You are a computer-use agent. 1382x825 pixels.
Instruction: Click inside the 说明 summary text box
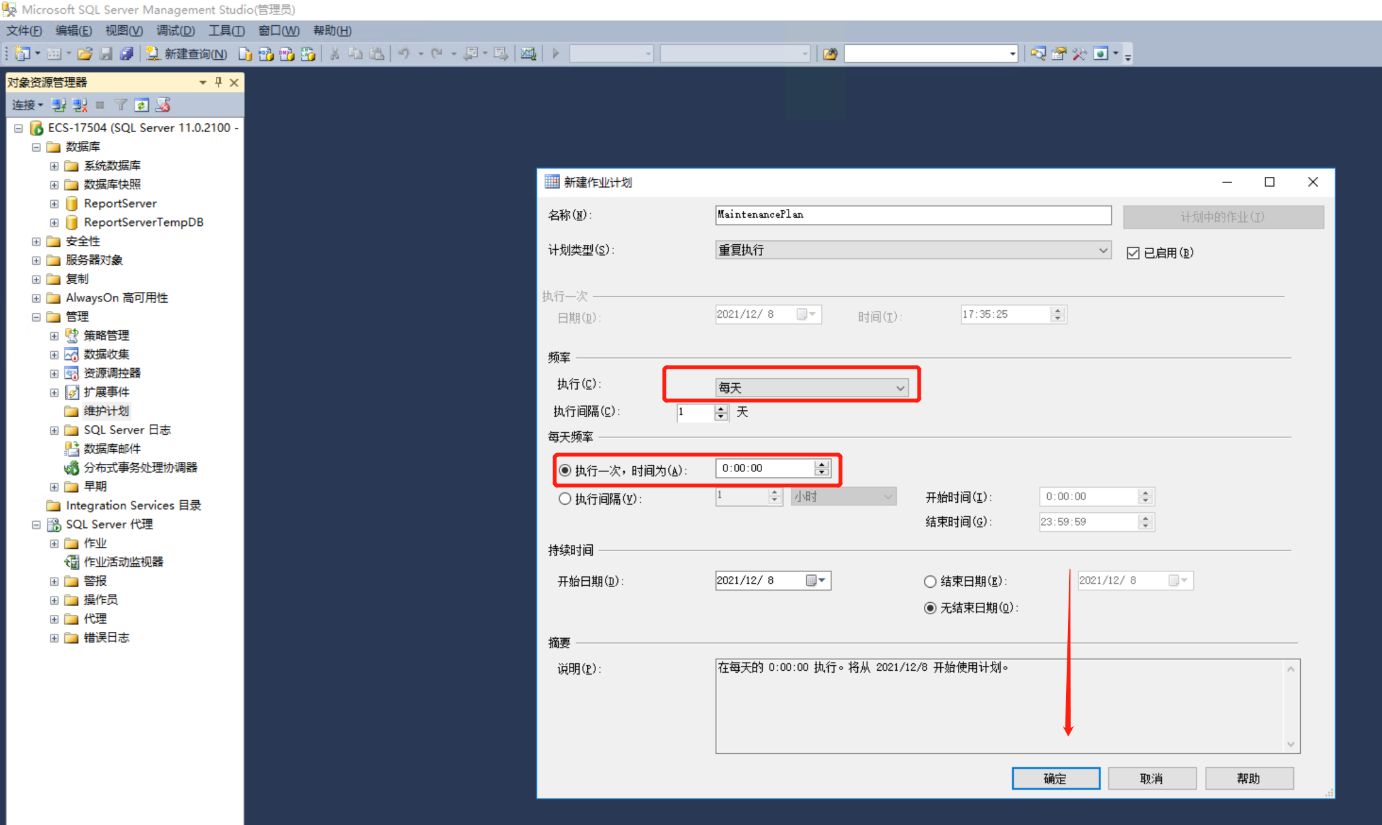(x=1007, y=706)
